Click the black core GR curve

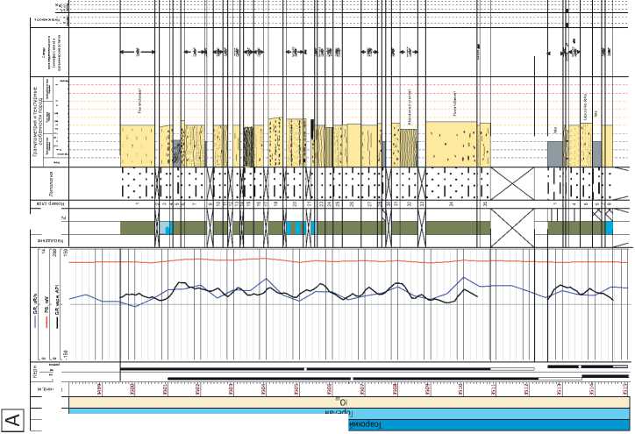tap(300, 292)
